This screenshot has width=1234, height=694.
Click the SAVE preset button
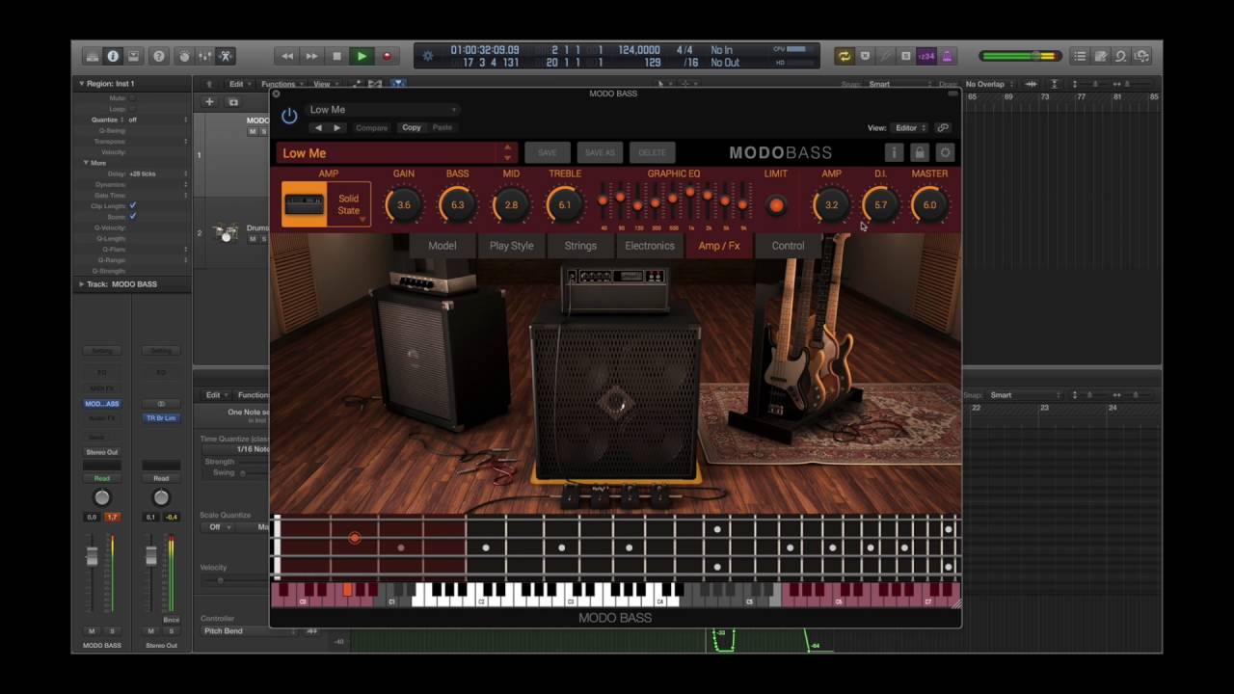pos(548,152)
